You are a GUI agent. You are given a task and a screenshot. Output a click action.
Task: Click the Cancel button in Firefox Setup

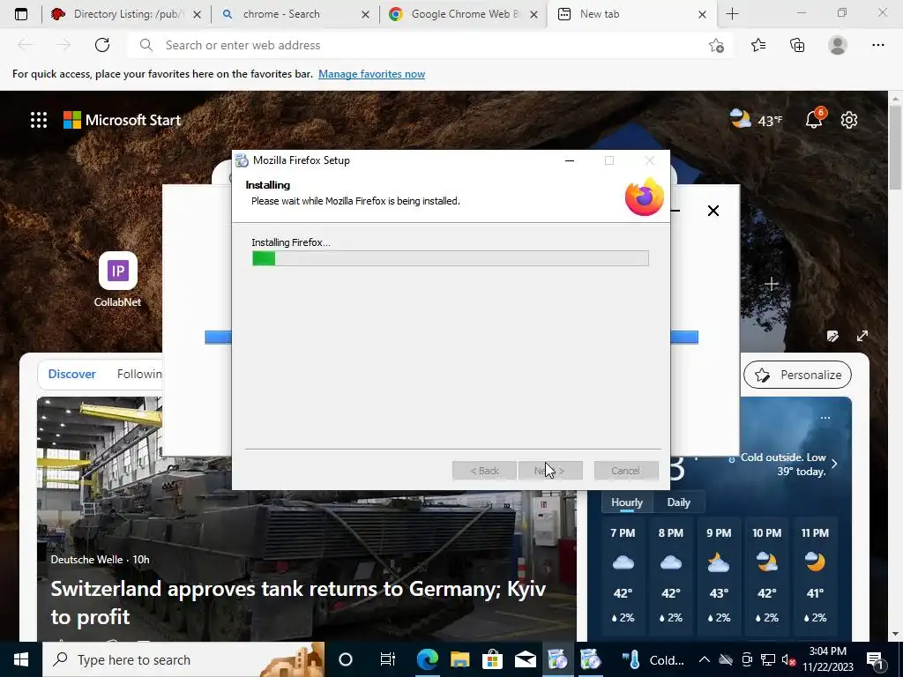click(626, 471)
